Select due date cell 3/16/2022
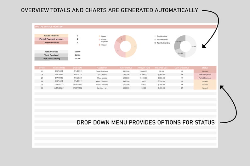Image resolution: width=250 pixels, height=166 pixels. [77, 88]
